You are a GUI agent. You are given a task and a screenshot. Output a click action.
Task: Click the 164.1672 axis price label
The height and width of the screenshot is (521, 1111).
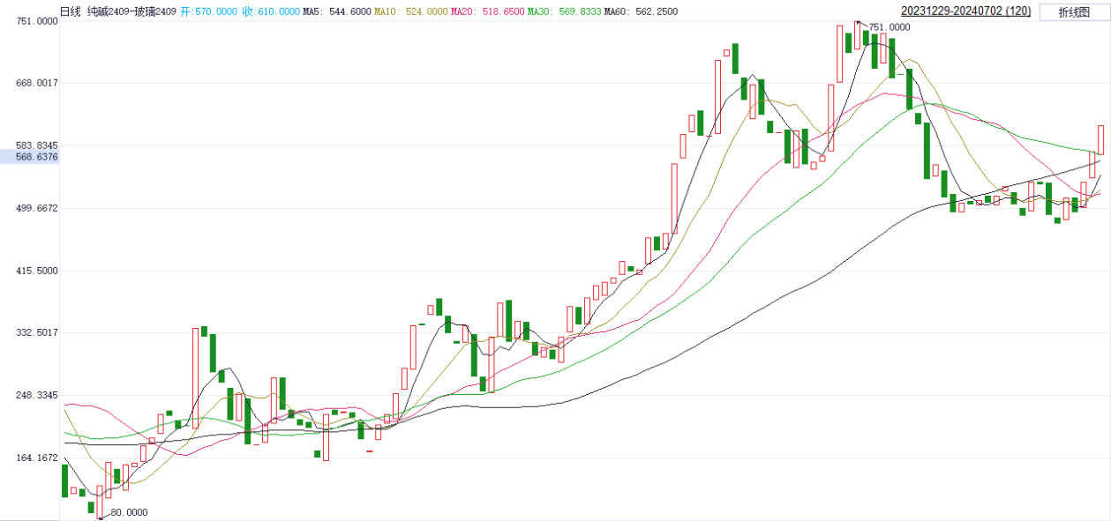pos(38,458)
